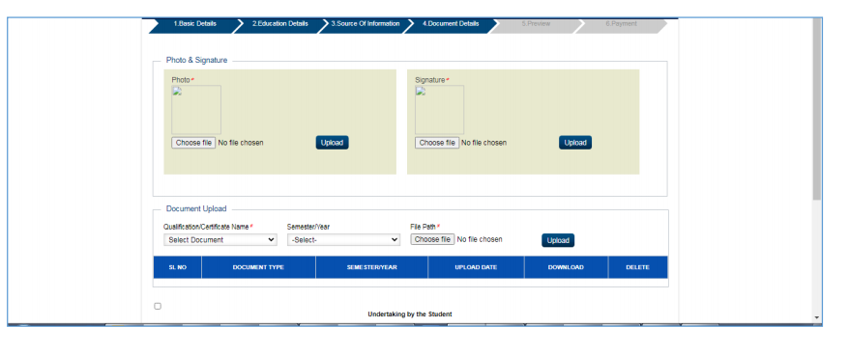Click the SEMESTER/YEAR column header
This screenshot has width=849, height=354.
click(x=372, y=267)
